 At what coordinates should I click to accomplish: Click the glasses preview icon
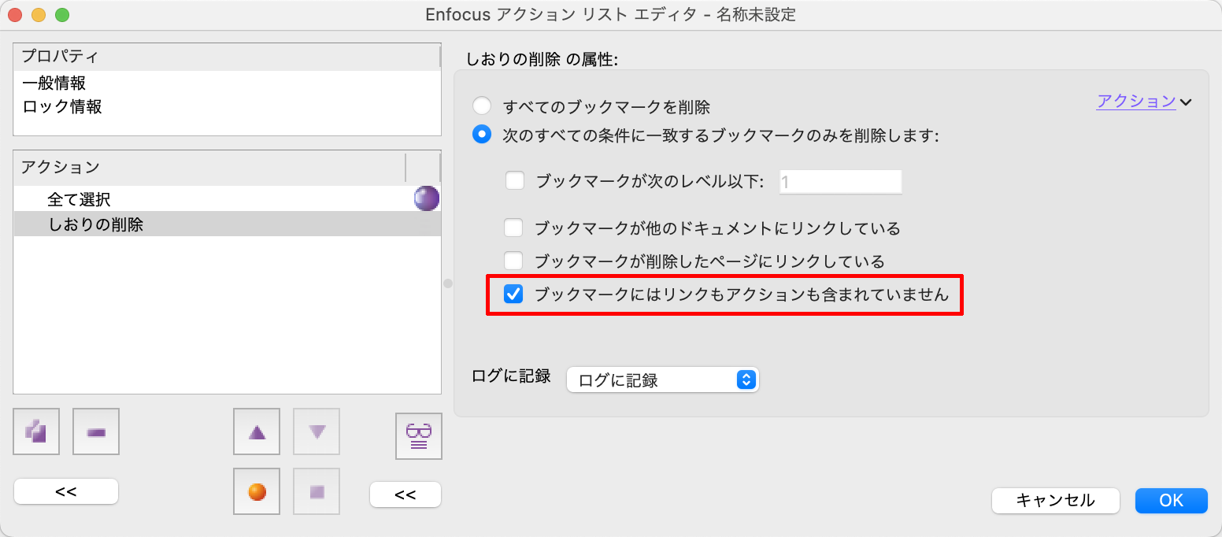click(x=419, y=435)
